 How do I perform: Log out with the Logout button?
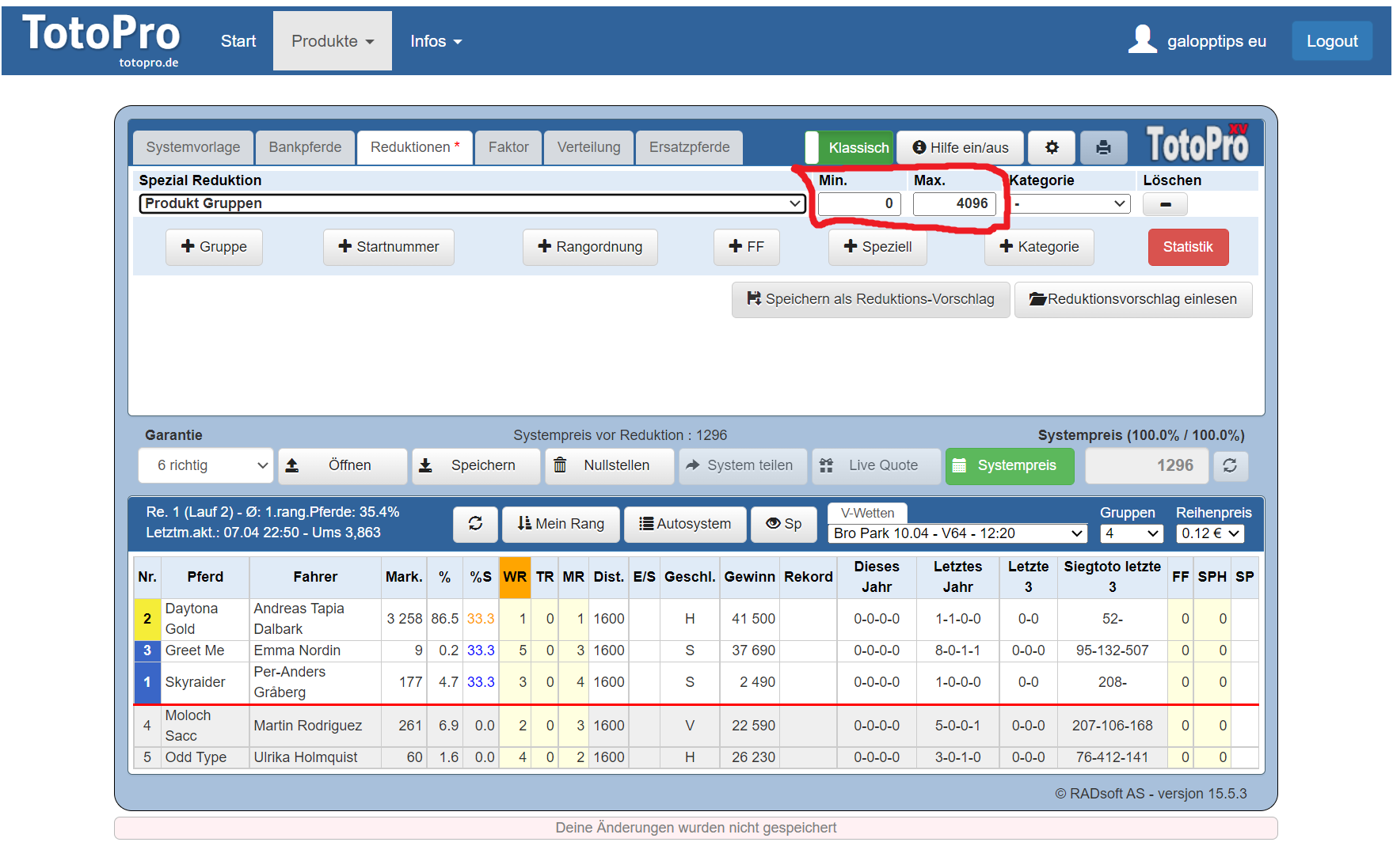1332,41
